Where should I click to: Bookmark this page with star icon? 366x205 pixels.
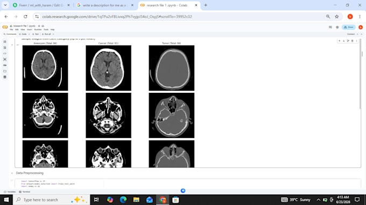(336, 17)
